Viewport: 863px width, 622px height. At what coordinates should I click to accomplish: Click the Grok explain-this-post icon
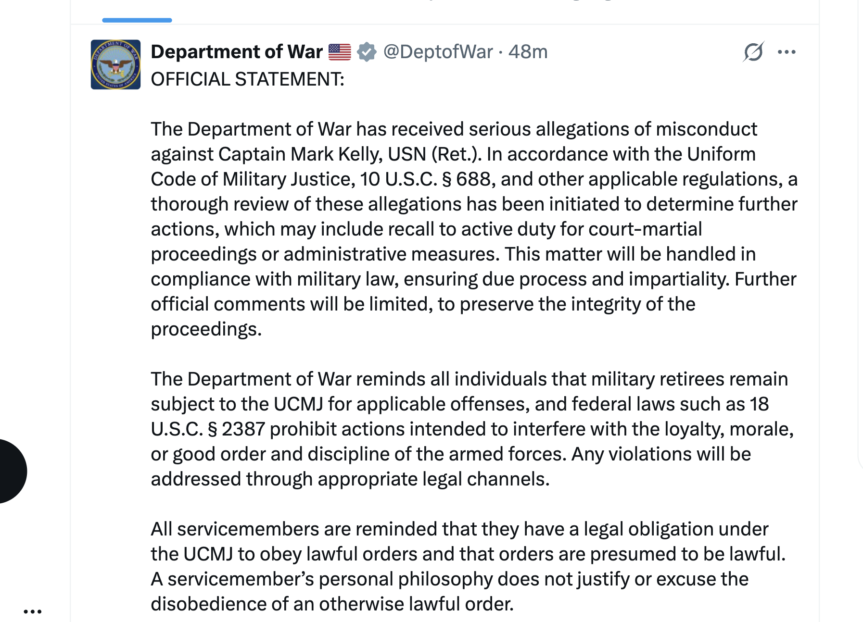coord(753,52)
